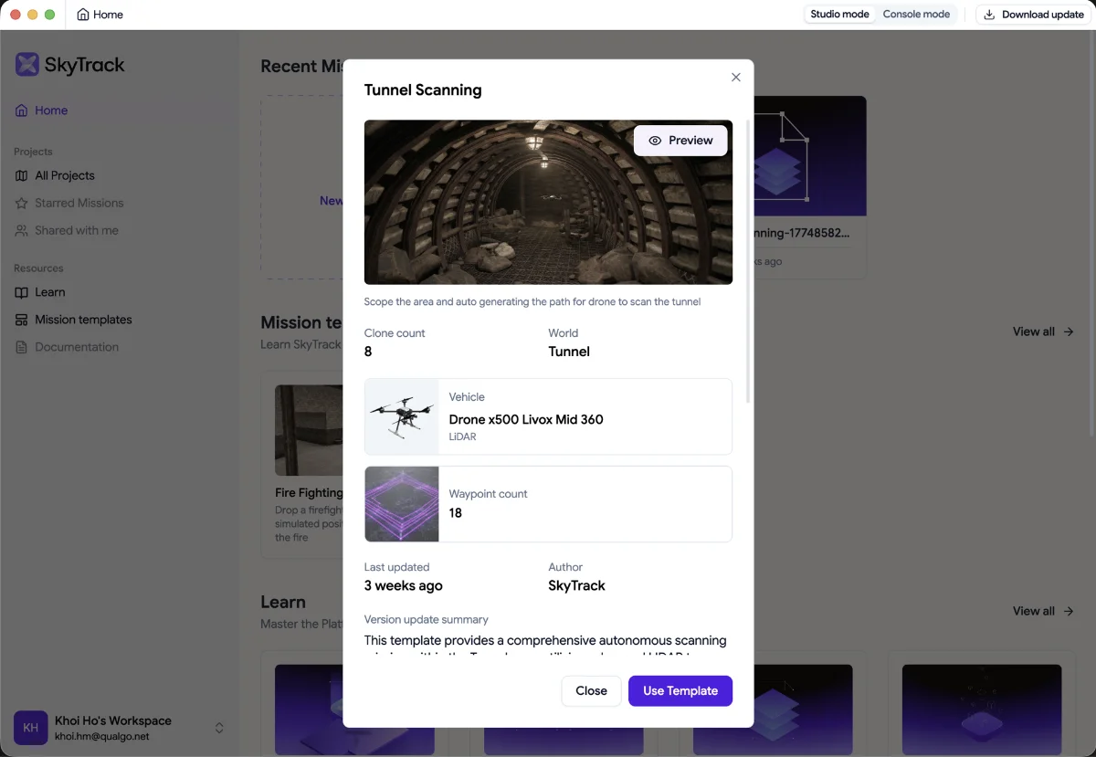Click the Use Template button
This screenshot has width=1096, height=757.
click(680, 691)
